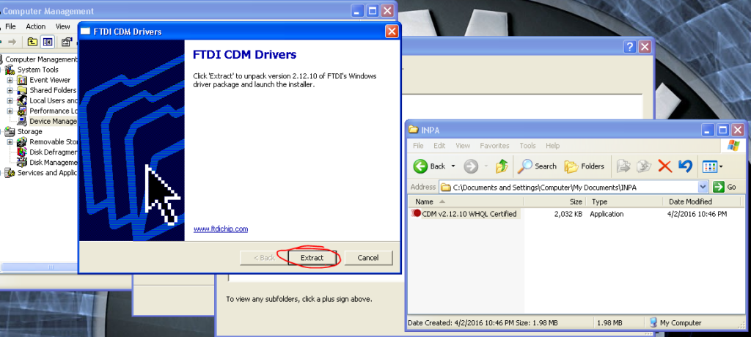This screenshot has height=337, width=751.
Task: Select Removable Storage in console tree
Action: point(54,141)
